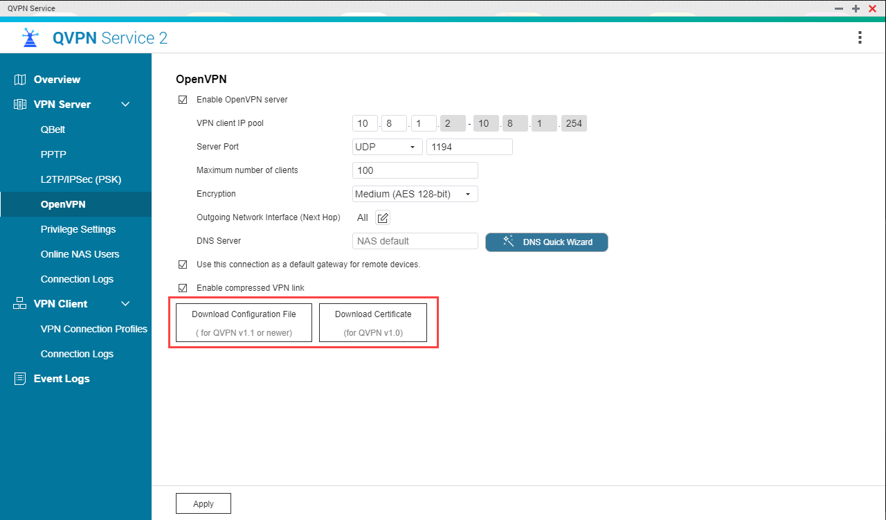Click the DNS Quick Wizard button
Viewport: 886px width, 520px height.
547,242
